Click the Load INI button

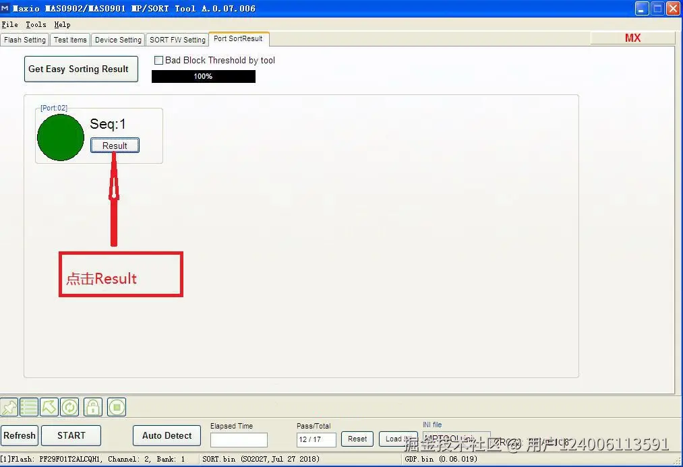tap(398, 439)
